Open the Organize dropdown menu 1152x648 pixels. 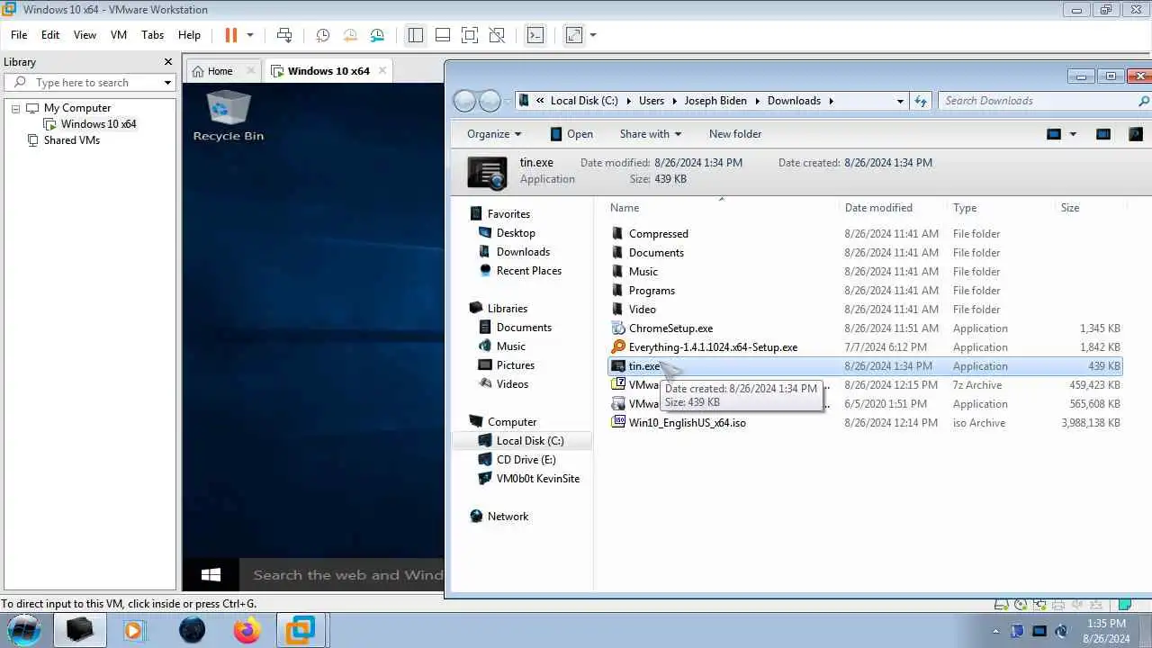pyautogui.click(x=494, y=134)
